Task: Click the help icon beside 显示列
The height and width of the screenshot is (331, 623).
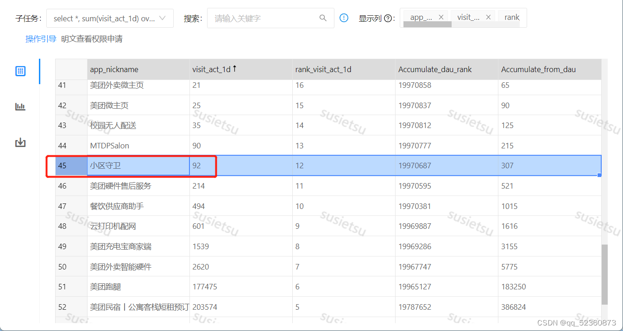Action: pyautogui.click(x=388, y=18)
